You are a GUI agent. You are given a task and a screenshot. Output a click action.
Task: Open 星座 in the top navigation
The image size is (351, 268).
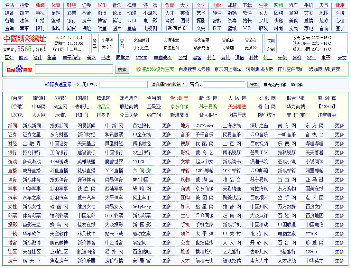(x=132, y=28)
